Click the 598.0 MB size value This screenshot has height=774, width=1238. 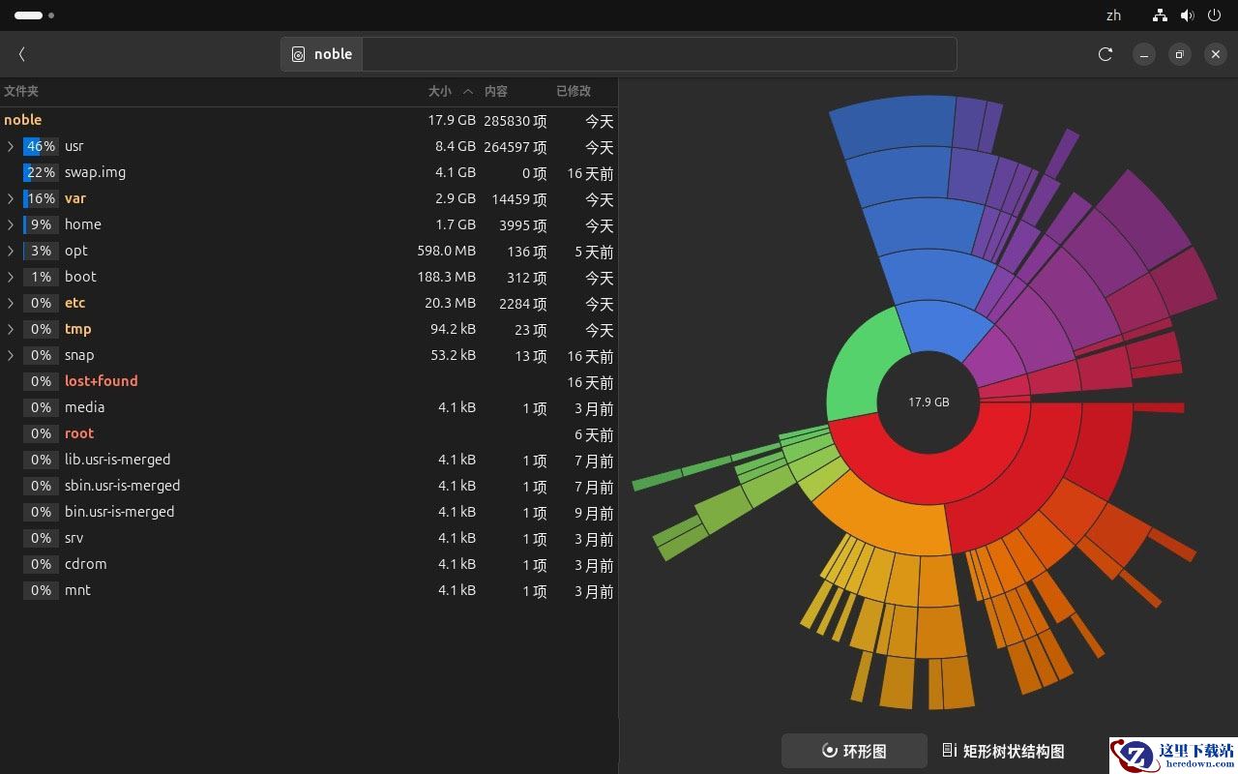coord(446,251)
